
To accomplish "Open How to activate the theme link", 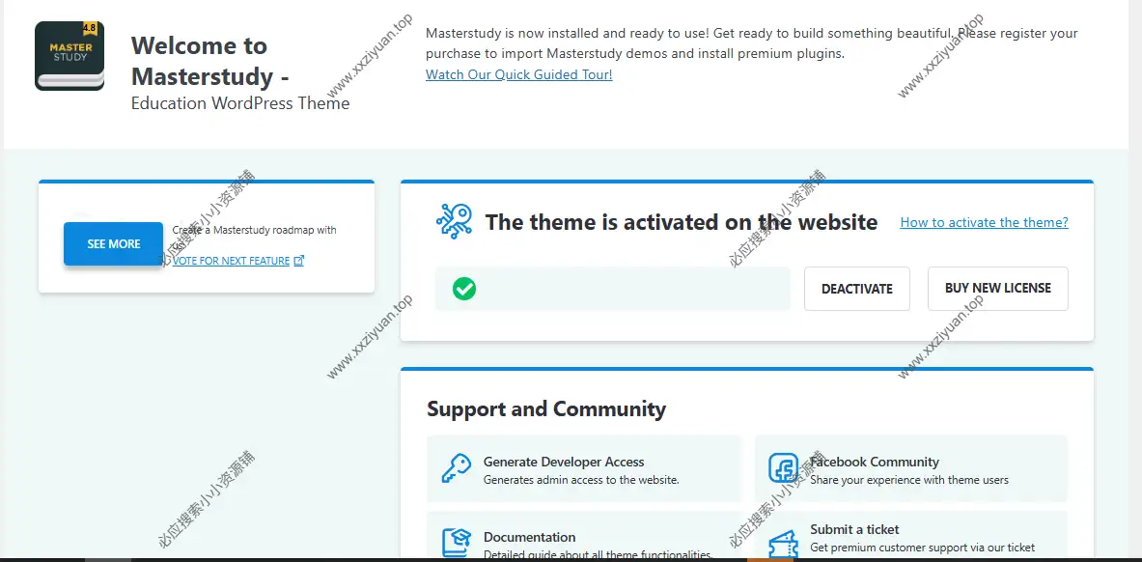I will coord(984,222).
